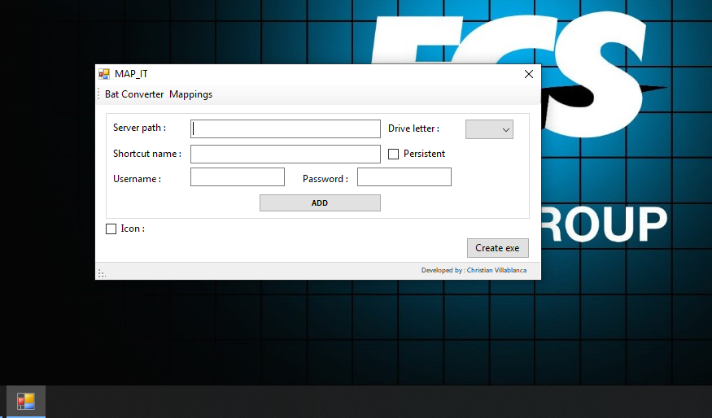
Task: Enable the Persistent checkbox
Action: click(393, 155)
